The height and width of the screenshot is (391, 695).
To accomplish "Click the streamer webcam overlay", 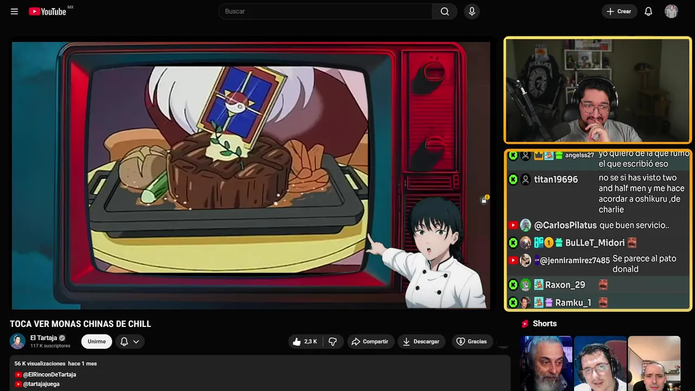I will (x=598, y=90).
